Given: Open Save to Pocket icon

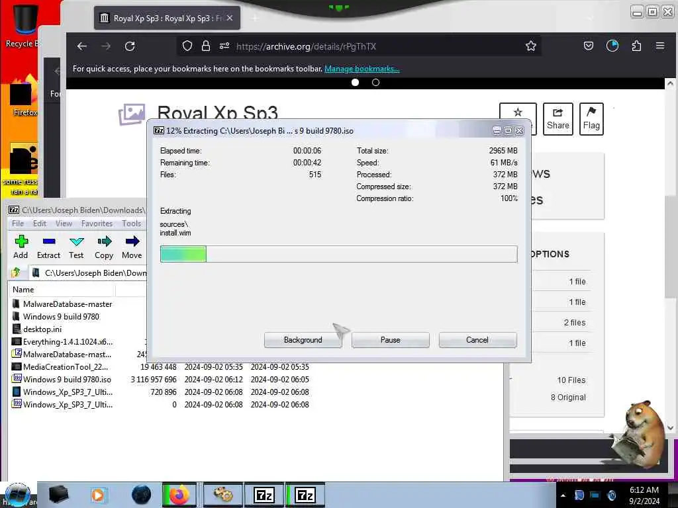Looking at the screenshot, I should coord(589,46).
